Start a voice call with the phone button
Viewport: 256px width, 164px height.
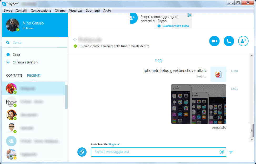coord(229,41)
